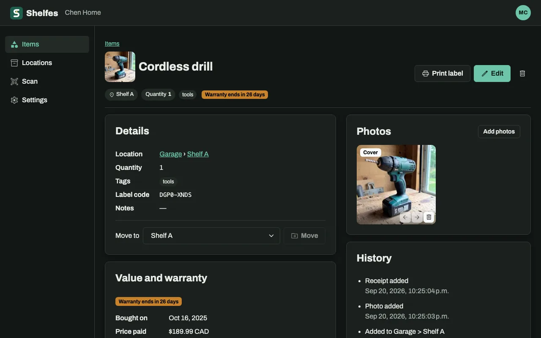The height and width of the screenshot is (338, 541).
Task: Click the header Warranty ends in 26 days badge
Action: (x=235, y=95)
